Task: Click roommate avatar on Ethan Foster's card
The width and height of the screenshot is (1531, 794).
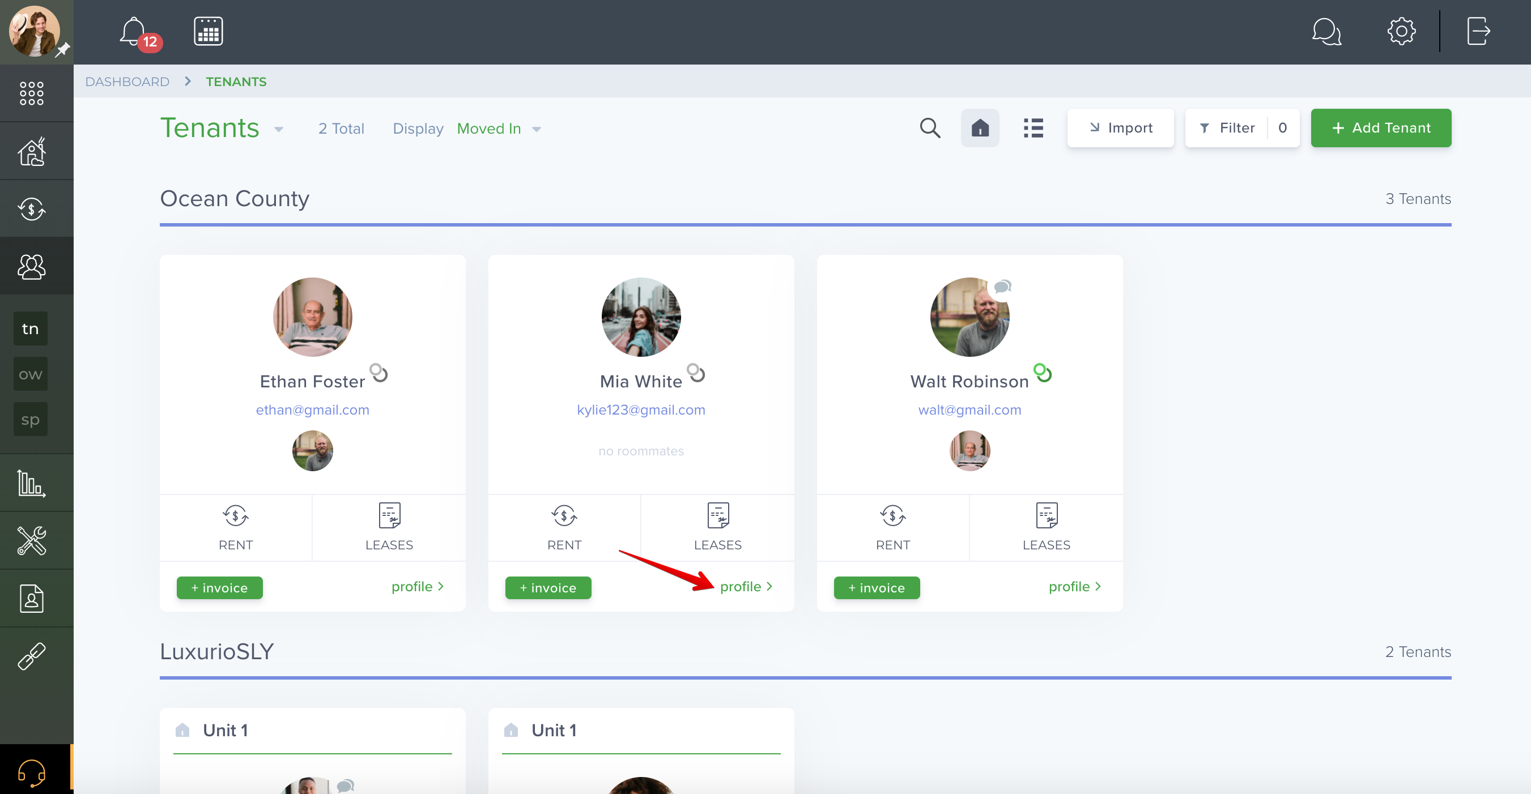Action: click(x=312, y=451)
